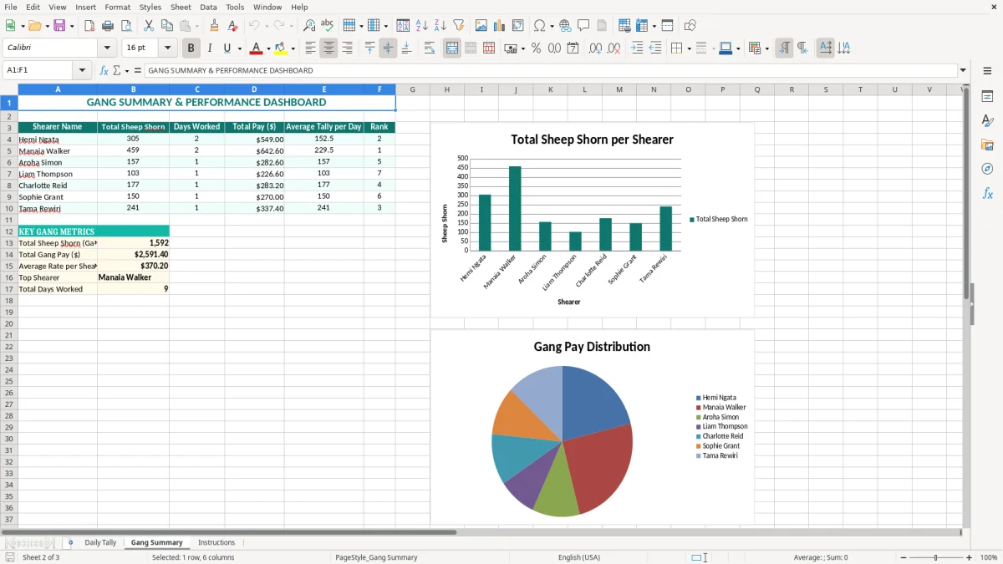Click the Save document icon
Screen dimensions: 1003x564
tap(59, 26)
